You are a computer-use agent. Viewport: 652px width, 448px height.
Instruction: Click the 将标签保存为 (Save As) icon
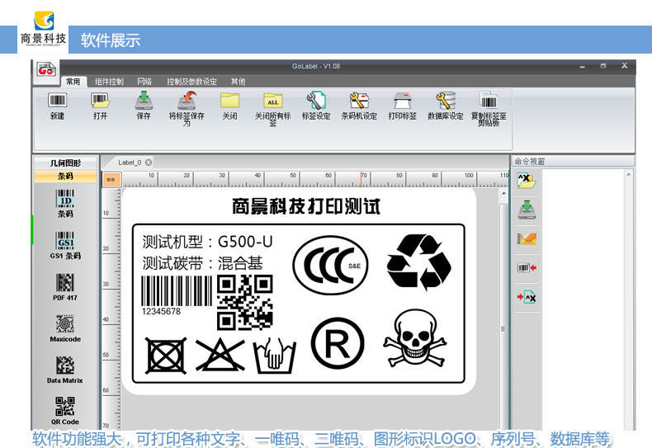[187, 100]
